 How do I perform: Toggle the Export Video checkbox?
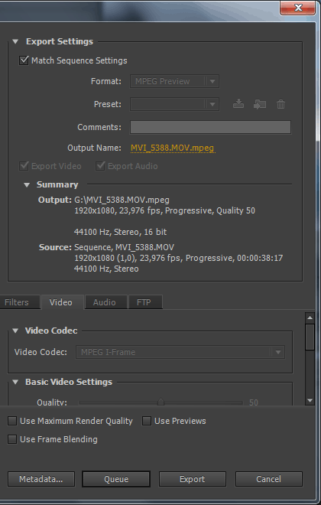(x=24, y=166)
